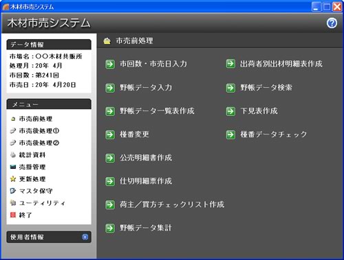Open マスタ保守 from the menu
The height and width of the screenshot is (260, 344).
(36, 191)
